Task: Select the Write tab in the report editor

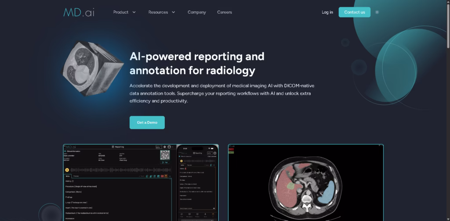Action: click(68, 176)
